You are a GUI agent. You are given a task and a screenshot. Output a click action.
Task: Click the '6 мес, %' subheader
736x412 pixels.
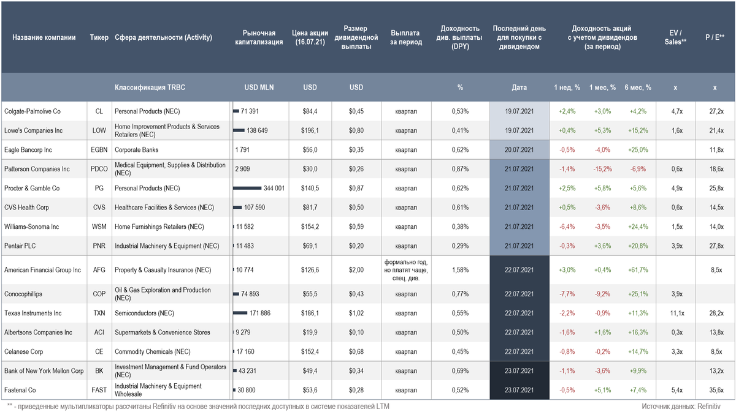638,88
